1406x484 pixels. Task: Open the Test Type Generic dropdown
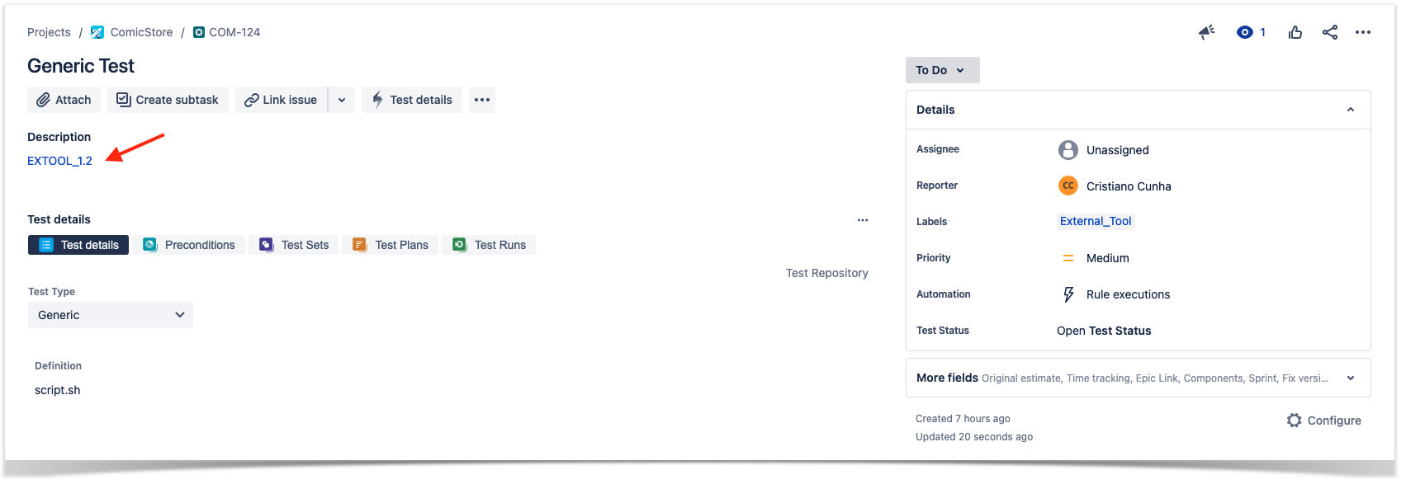(111, 315)
